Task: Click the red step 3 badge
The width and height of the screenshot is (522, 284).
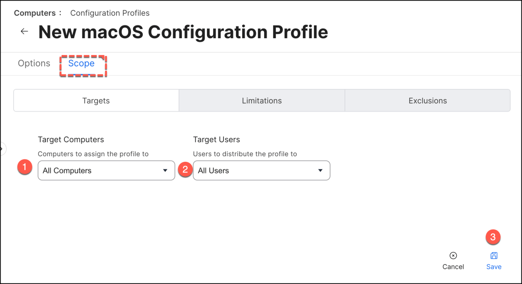Action: click(493, 237)
